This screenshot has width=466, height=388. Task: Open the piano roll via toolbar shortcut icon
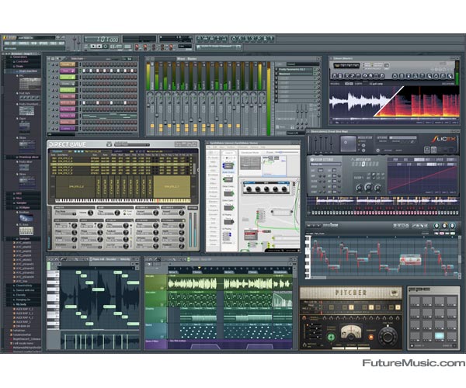[x=211, y=39]
